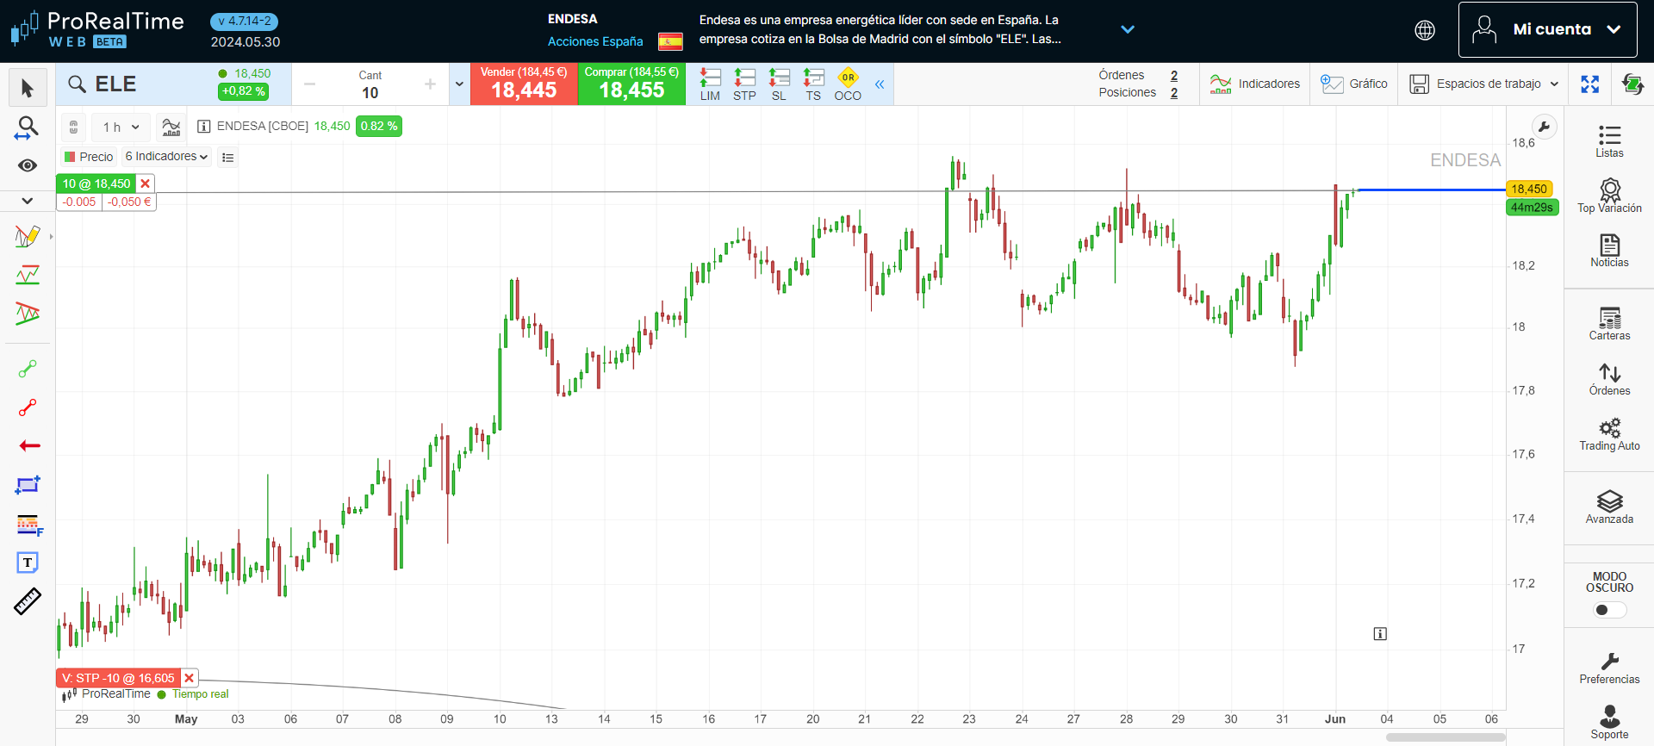
Task: Open the Top Variación panel
Action: coord(1609,196)
